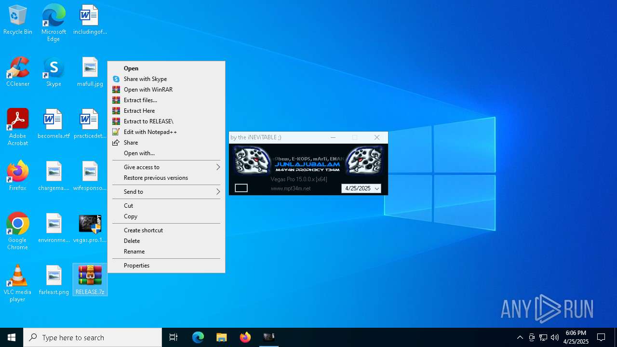Viewport: 617px width, 347px height.
Task: Click the JUNLAJUBALAM banner text
Action: tap(308, 164)
